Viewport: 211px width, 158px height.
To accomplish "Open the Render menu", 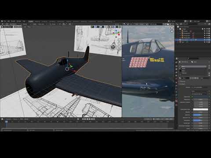I will [x=13, y=21].
